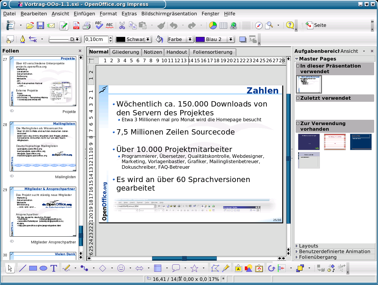The height and width of the screenshot is (285, 378).
Task: Pick the Rectangle drawing tool
Action: 33,268
